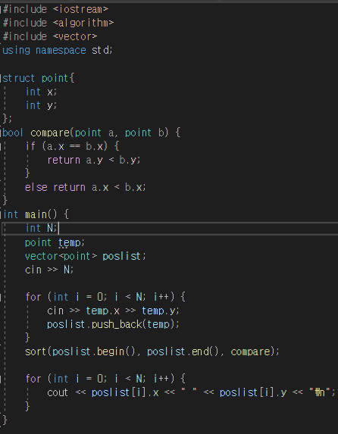The image size is (338, 434).
Task: Click the 'namespace' keyword
Action: (61, 50)
